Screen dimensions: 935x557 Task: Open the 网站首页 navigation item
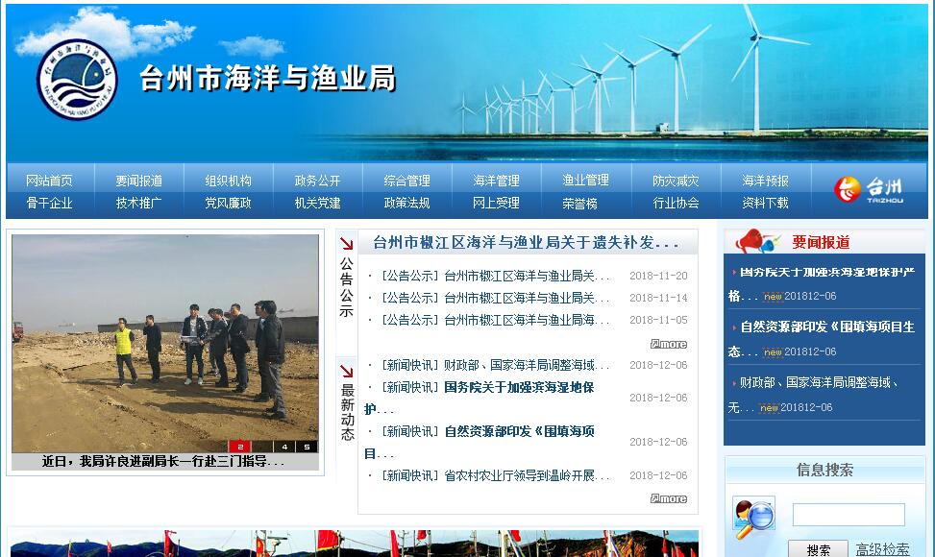(x=49, y=181)
